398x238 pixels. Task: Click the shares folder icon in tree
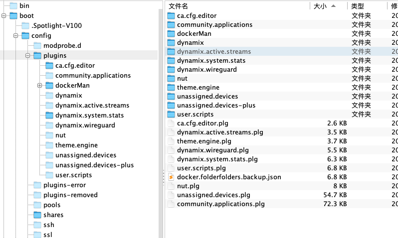click(37, 215)
